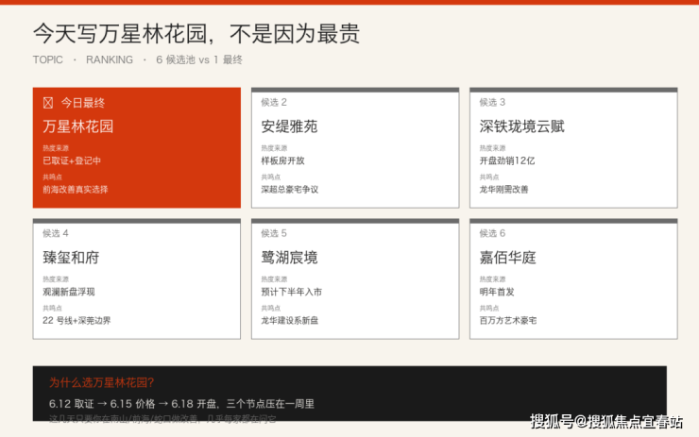
Task: Click the 候选 5 label
Action: [x=274, y=233]
